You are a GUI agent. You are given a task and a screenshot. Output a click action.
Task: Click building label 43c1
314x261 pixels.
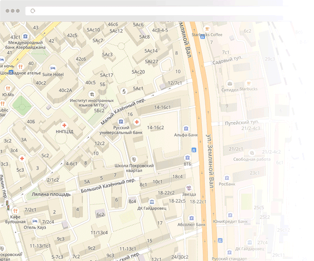click(15, 37)
